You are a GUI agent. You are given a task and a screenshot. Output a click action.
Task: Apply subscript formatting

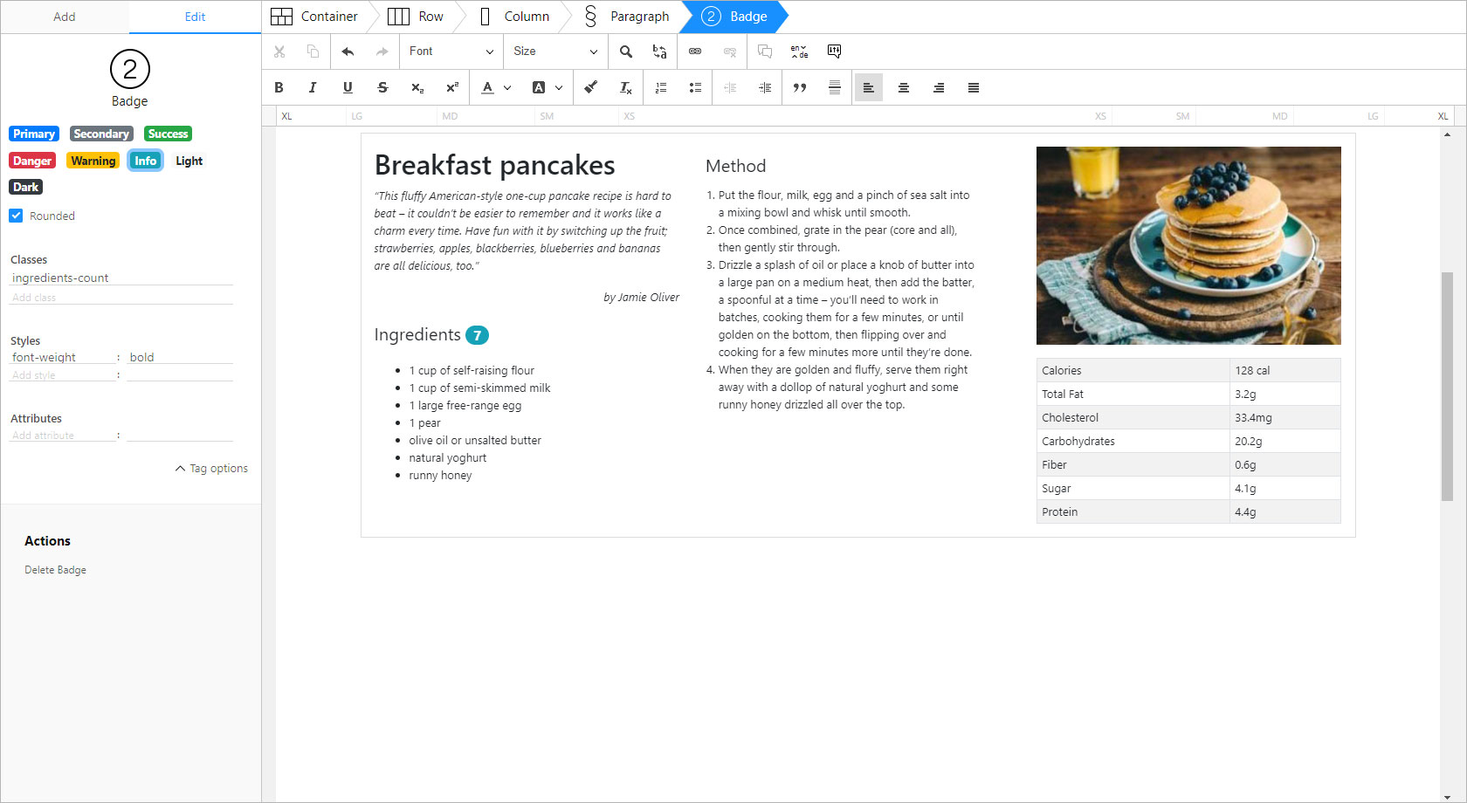[417, 87]
